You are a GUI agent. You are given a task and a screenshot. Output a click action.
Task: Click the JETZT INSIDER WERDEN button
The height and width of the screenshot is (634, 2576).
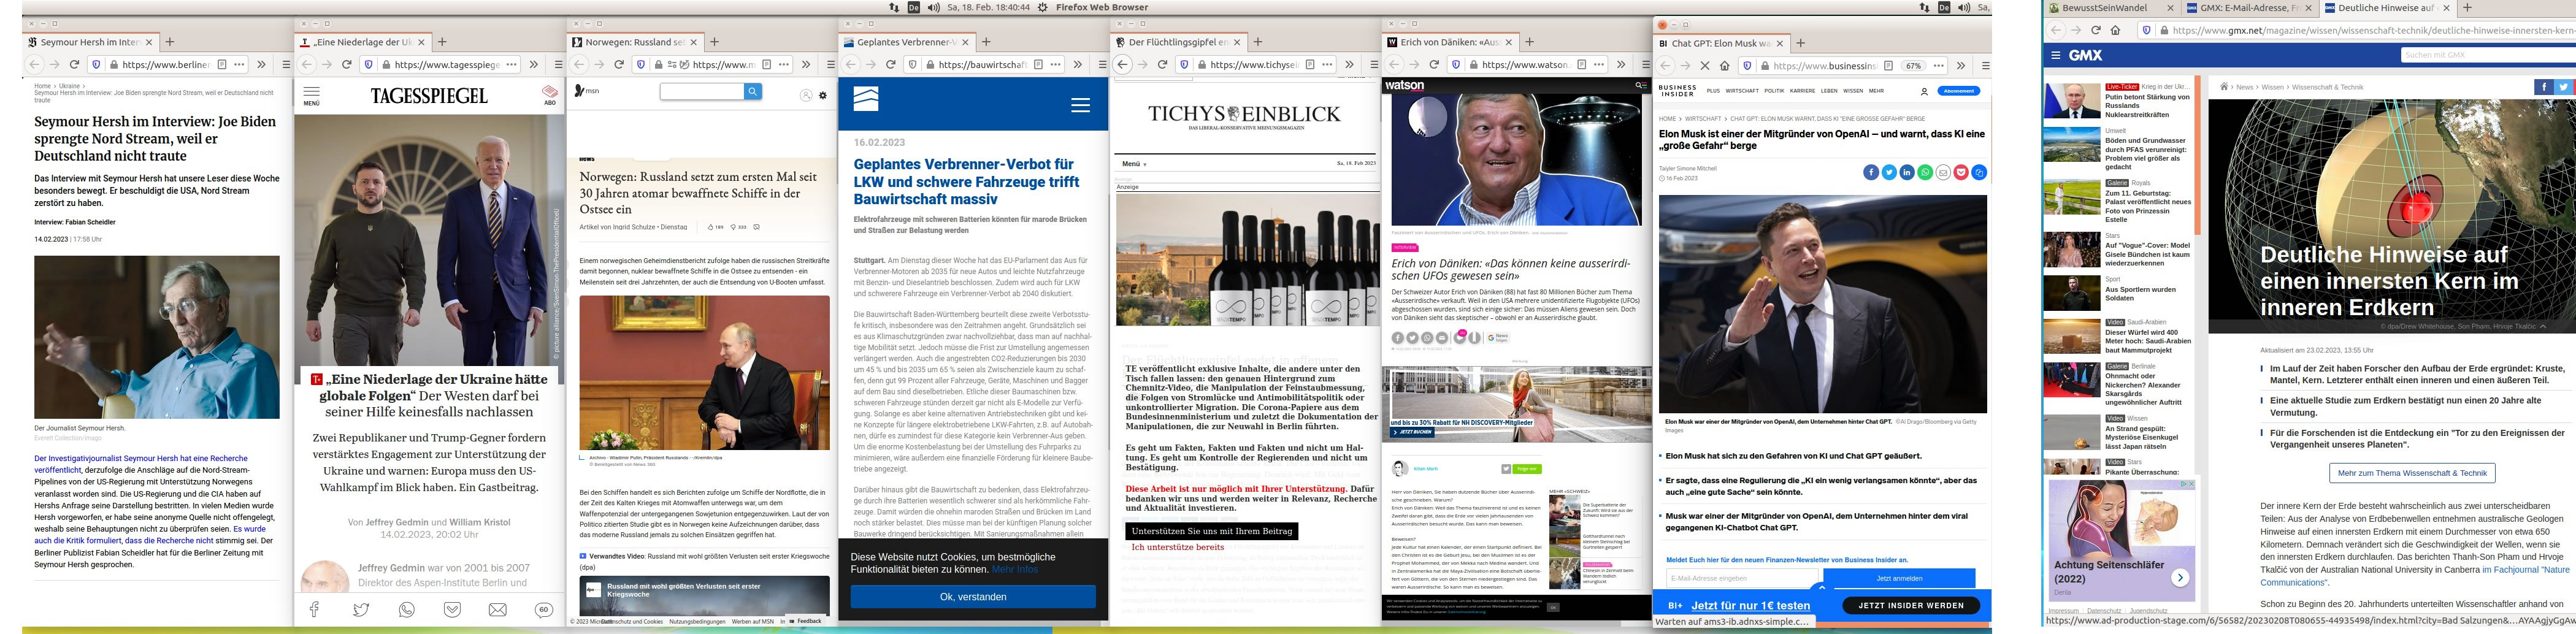[x=1911, y=606]
